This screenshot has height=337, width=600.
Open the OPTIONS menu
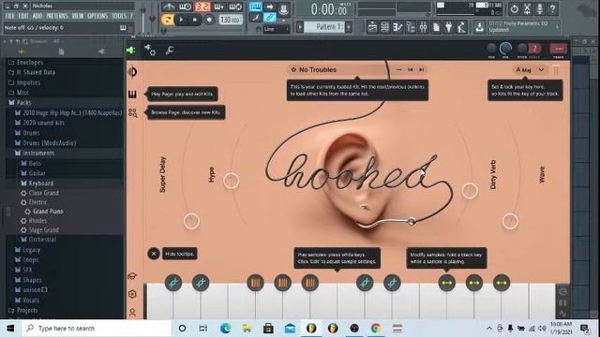coord(97,16)
